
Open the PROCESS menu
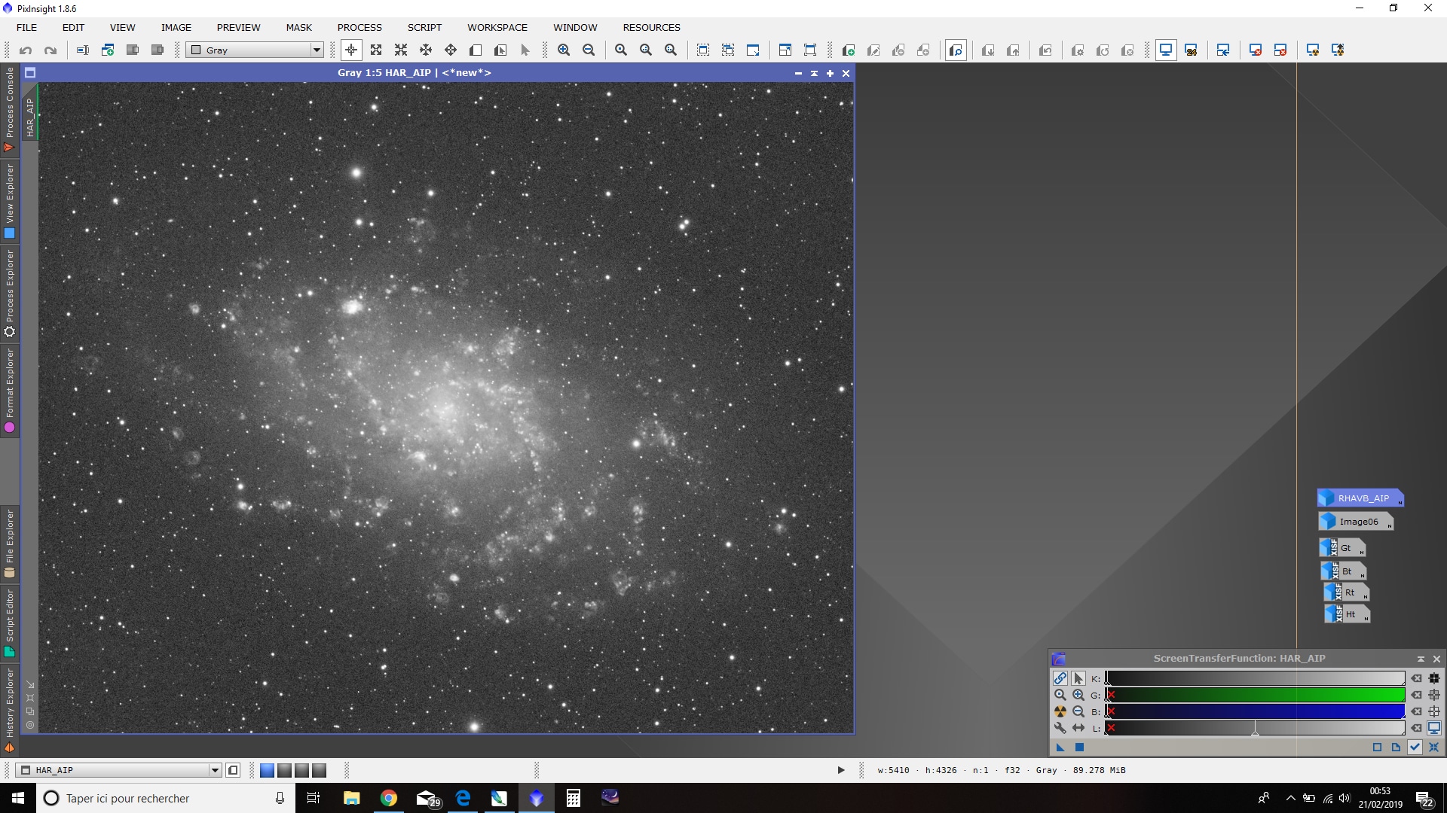(x=359, y=27)
